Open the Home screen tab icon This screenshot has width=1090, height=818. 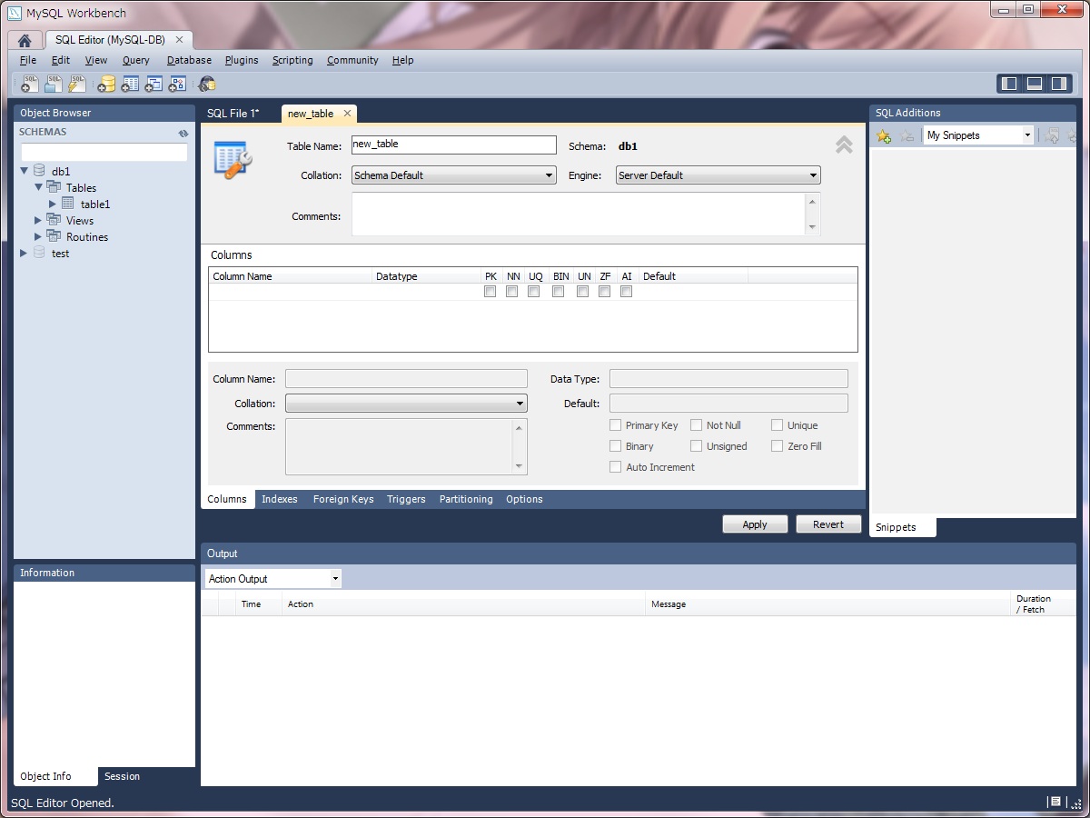[25, 40]
